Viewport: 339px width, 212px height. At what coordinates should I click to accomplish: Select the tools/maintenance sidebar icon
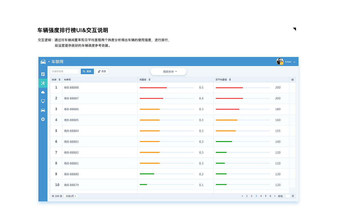(x=43, y=83)
